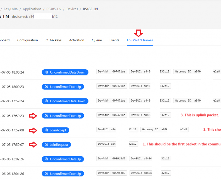Open the 12:01:26 UnconfirmedDataUp frame details
Viewport: 221px width, 179px height.
coord(63,173)
